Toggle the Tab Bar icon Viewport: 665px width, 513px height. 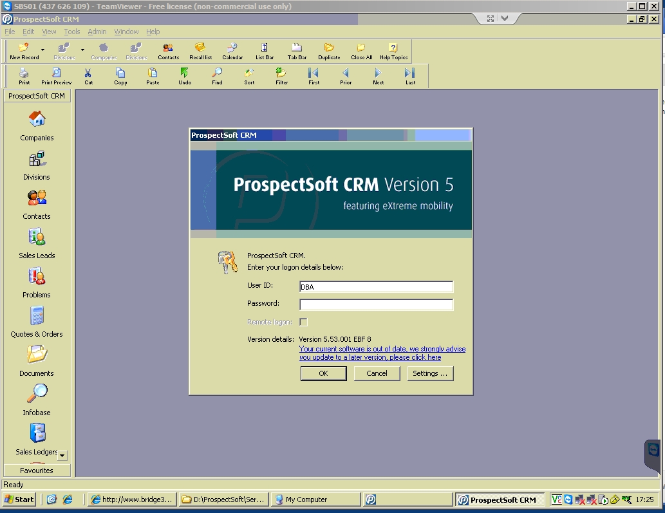pyautogui.click(x=297, y=51)
